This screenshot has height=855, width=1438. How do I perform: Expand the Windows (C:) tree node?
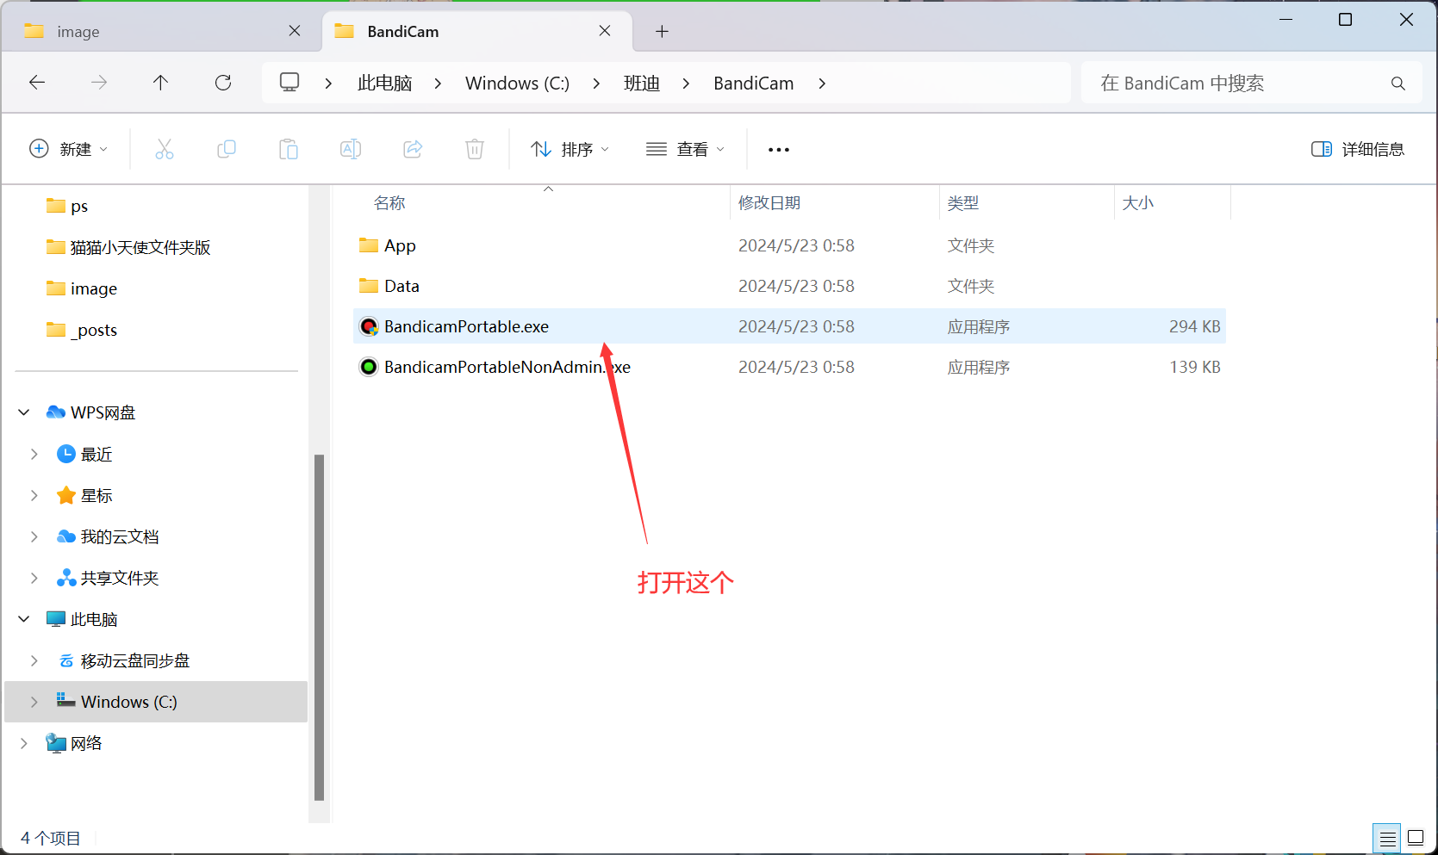[x=34, y=702]
